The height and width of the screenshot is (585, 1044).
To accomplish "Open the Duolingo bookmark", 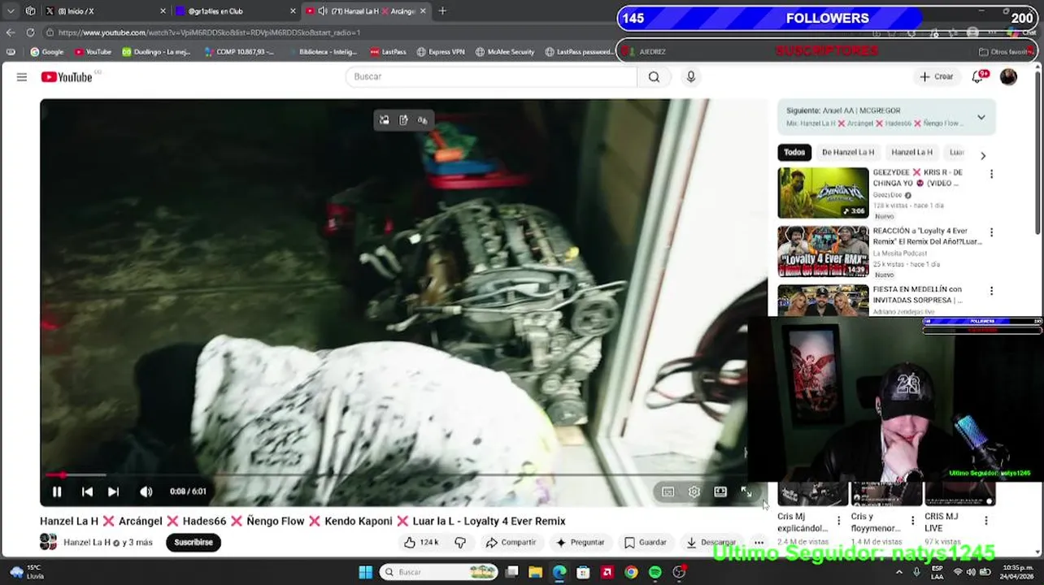I will pos(156,52).
